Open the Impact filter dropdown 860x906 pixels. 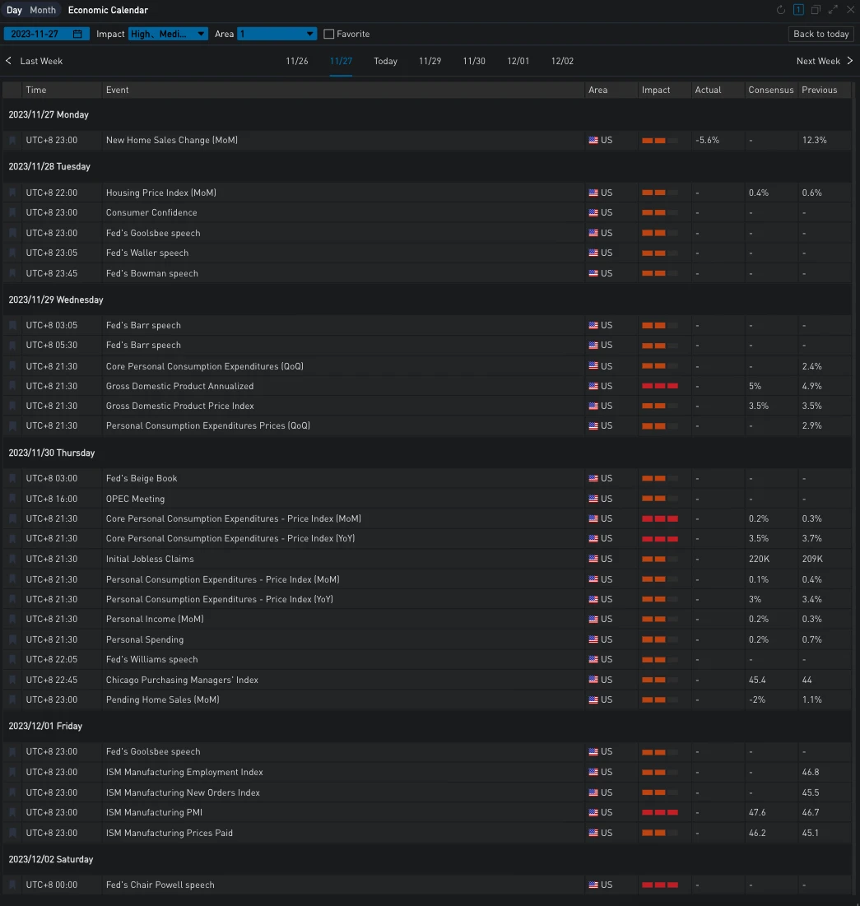click(168, 34)
